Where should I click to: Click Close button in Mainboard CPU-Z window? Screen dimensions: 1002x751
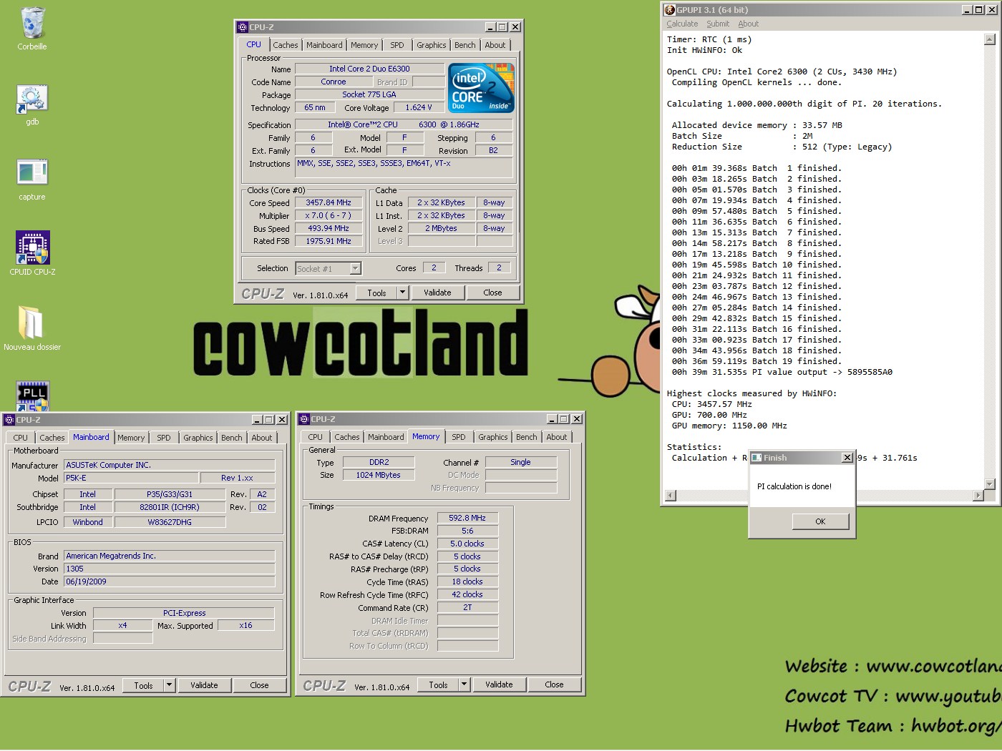click(259, 685)
